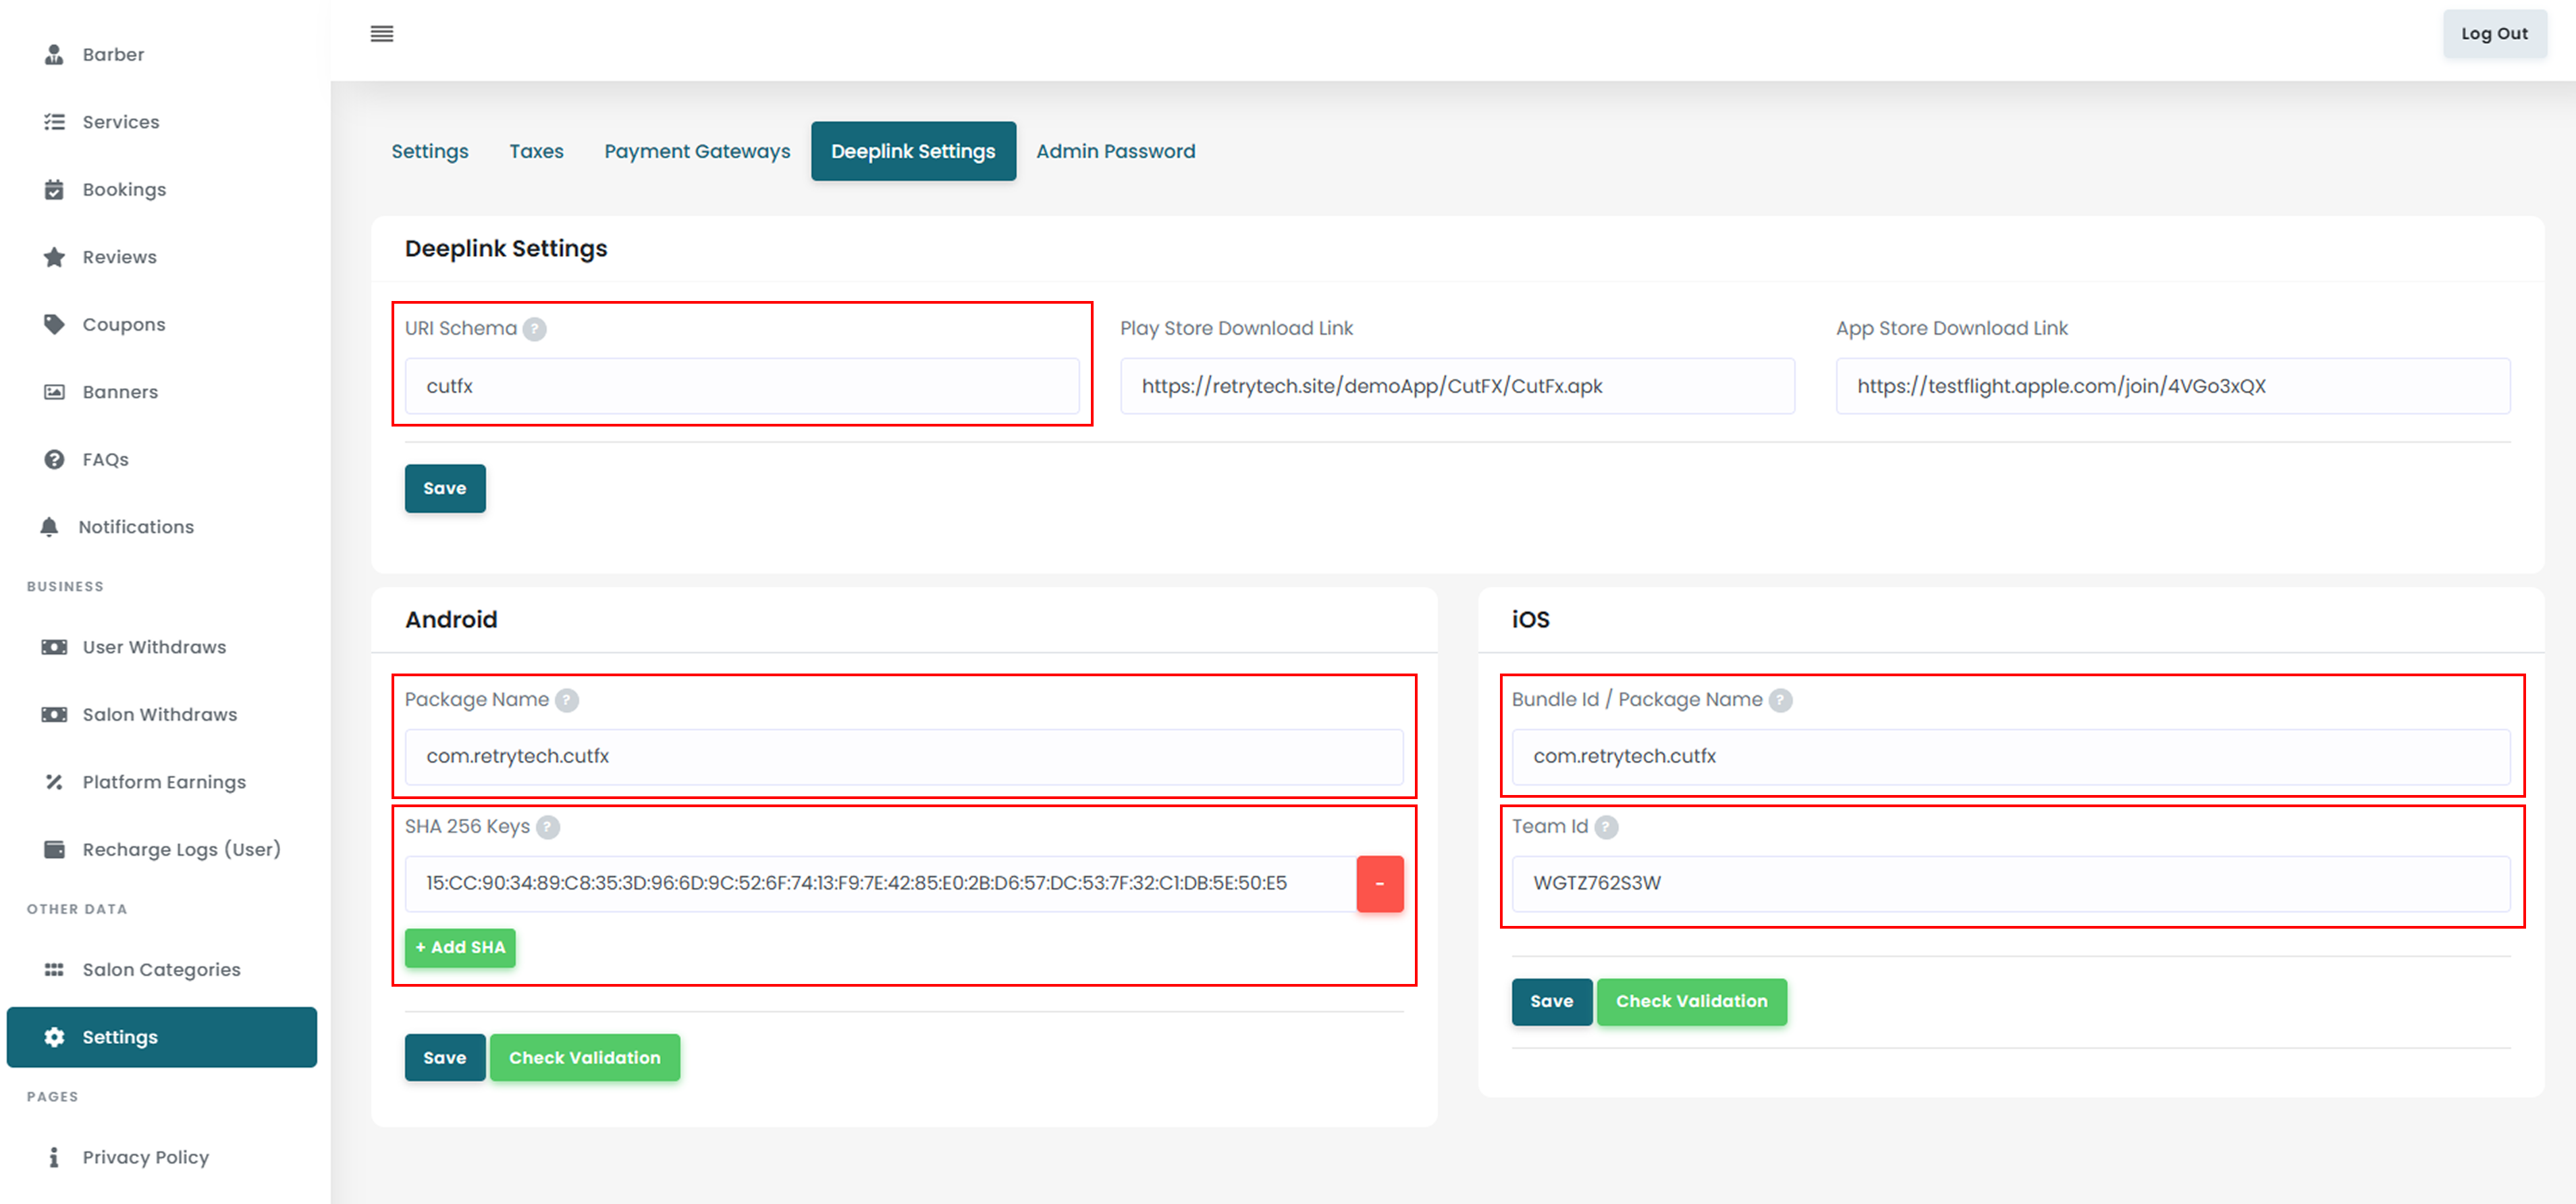Click Check Validation under iOS
2576x1204 pixels.
click(1691, 1002)
